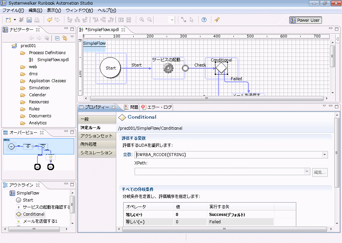Screen dimensions: 342x243
Task: Select the Process Definitions folder
Action: (x=47, y=52)
